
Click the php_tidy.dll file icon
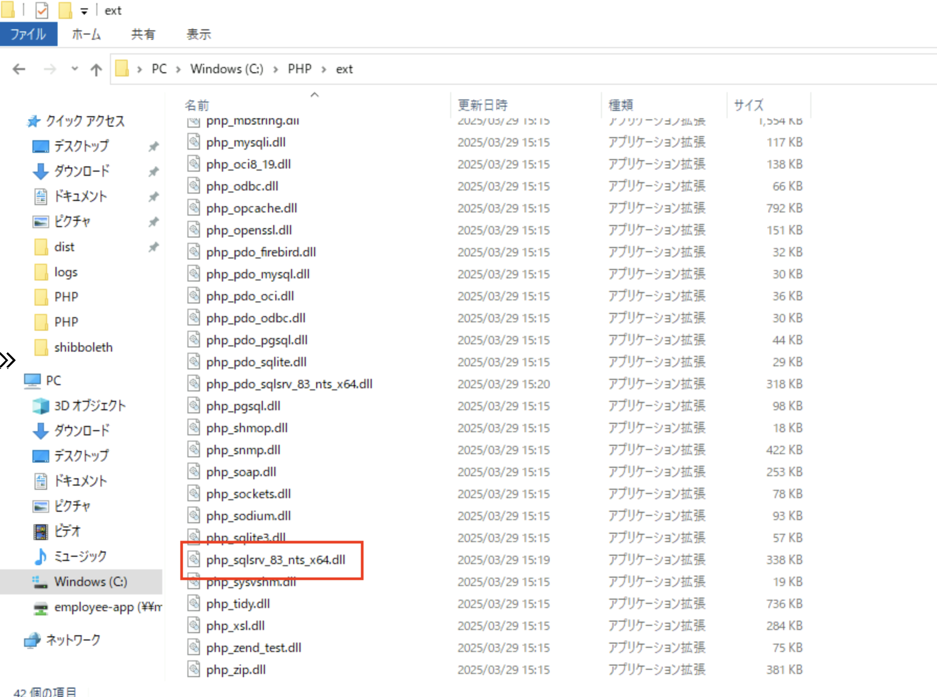coord(194,603)
